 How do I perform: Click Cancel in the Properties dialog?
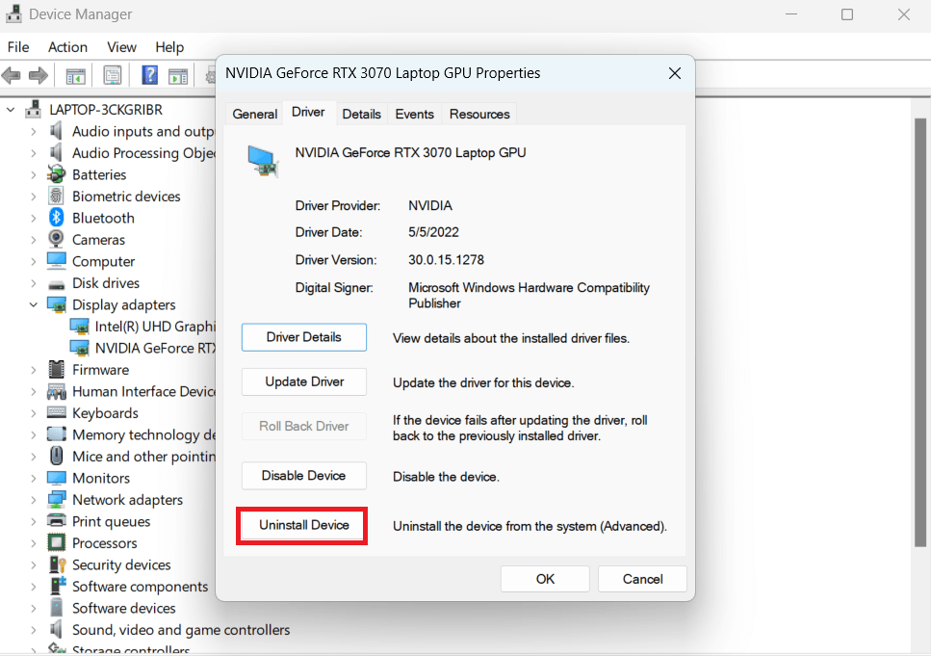642,579
